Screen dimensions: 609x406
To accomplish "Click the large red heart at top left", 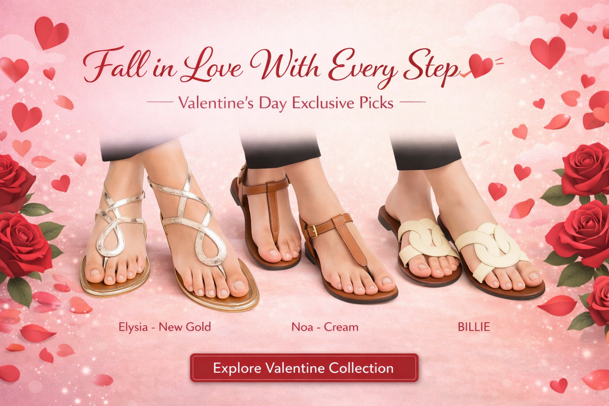I will [51, 32].
